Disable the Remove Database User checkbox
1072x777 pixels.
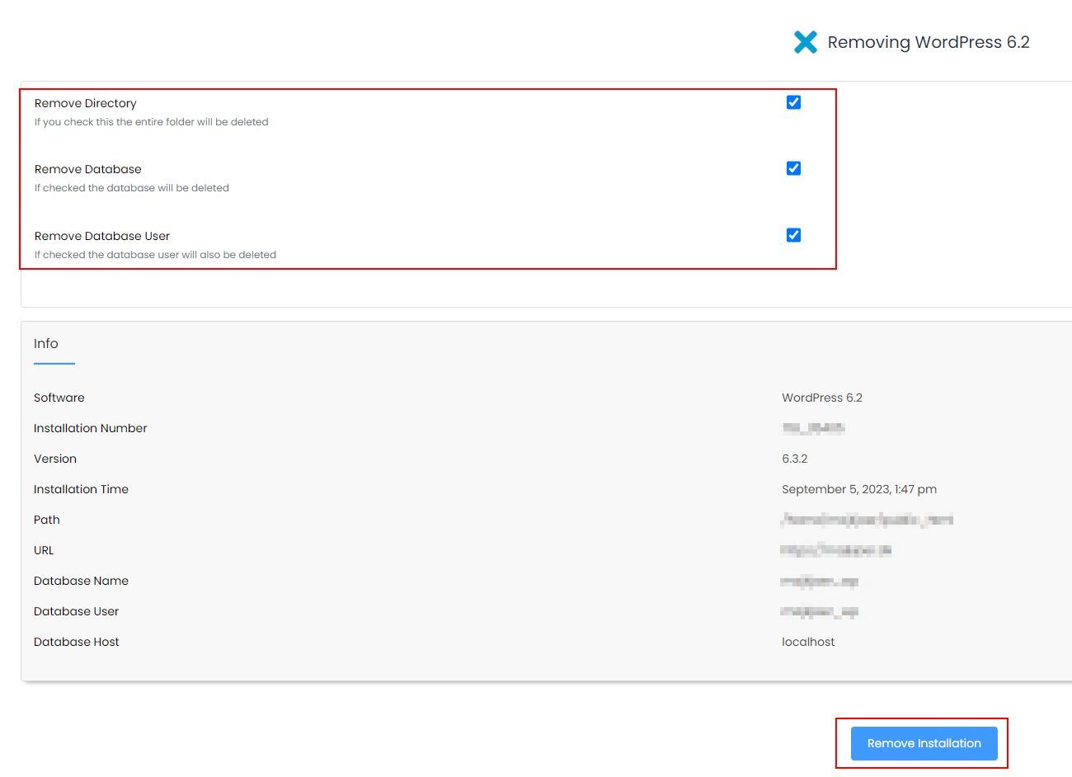tap(793, 235)
